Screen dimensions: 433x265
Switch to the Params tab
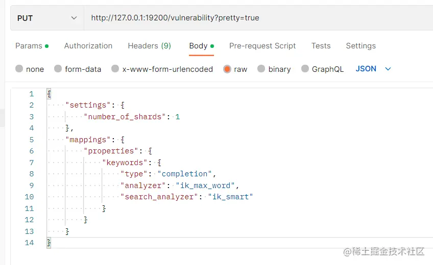[x=29, y=46]
